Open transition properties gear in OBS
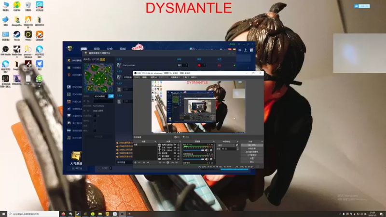 click(237, 145)
